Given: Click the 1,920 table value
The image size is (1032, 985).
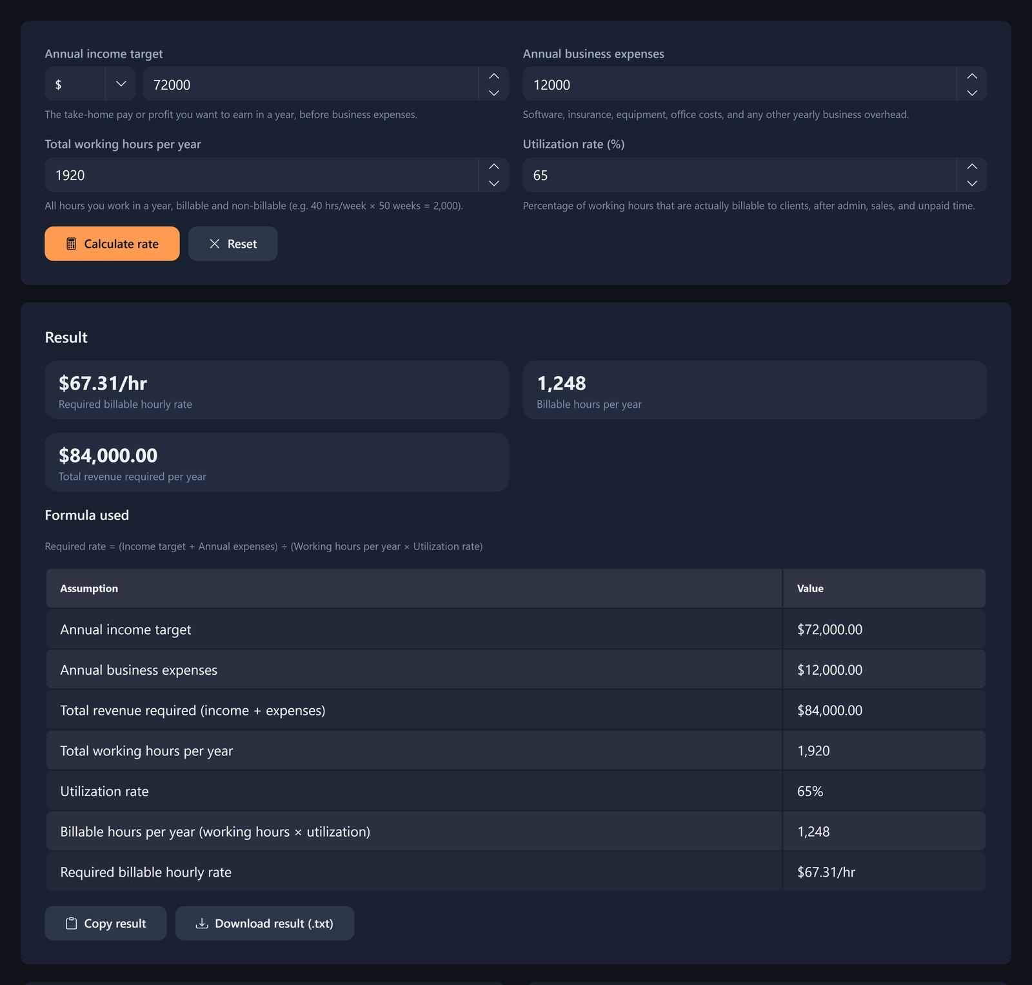Looking at the screenshot, I should pyautogui.click(x=813, y=751).
